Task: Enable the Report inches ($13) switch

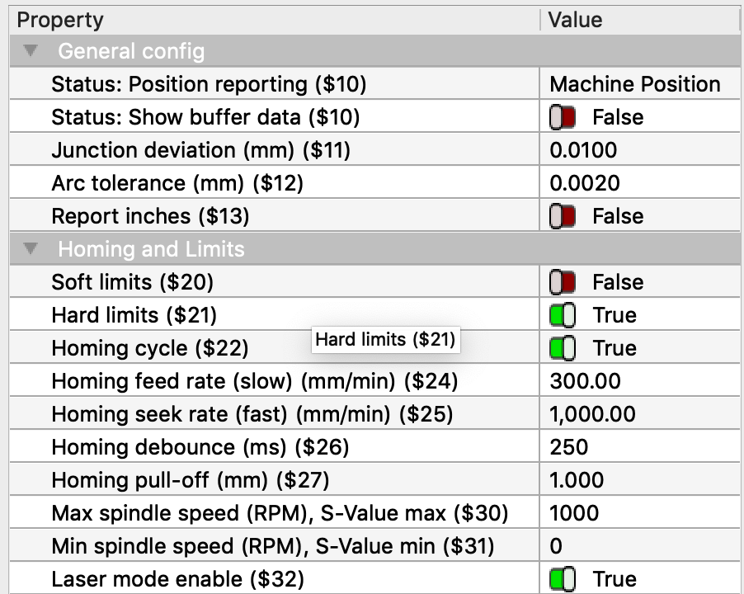Action: point(563,216)
